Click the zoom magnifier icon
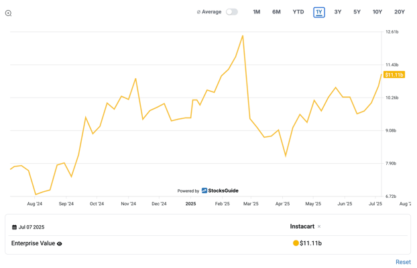417x268 pixels. [x=8, y=13]
